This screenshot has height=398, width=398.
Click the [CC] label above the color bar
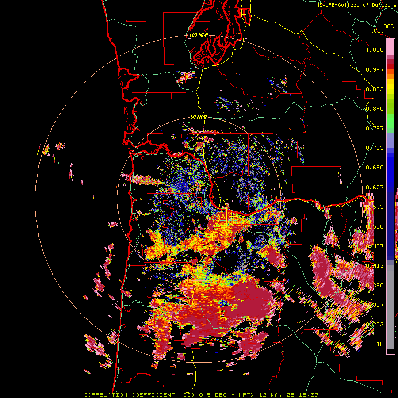click(x=378, y=31)
